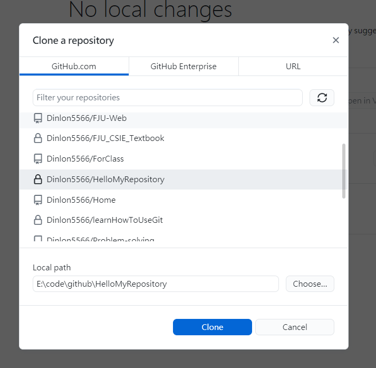Click the repo icon beside Dinlon5566/ForClass

pos(38,158)
